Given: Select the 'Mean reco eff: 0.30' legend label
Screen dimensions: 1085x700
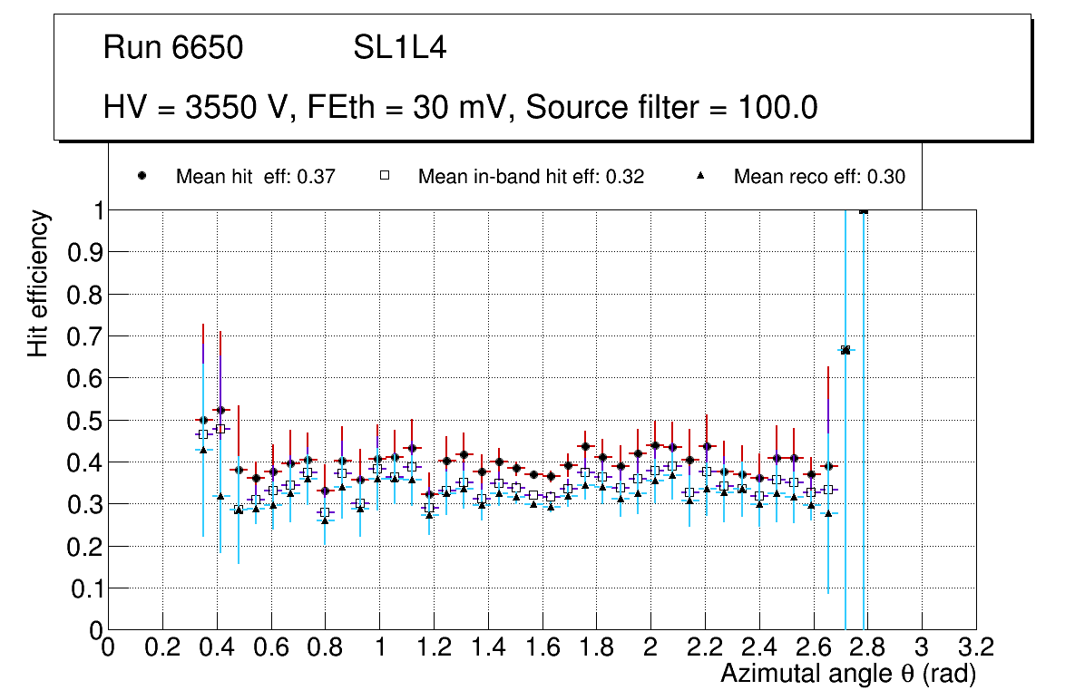Looking at the screenshot, I should tap(819, 178).
